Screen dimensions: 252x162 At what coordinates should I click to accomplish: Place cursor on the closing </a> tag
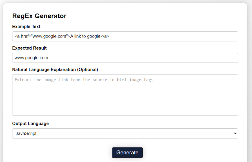click(105, 36)
